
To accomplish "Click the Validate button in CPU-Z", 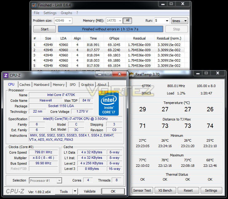I will click(90, 191).
